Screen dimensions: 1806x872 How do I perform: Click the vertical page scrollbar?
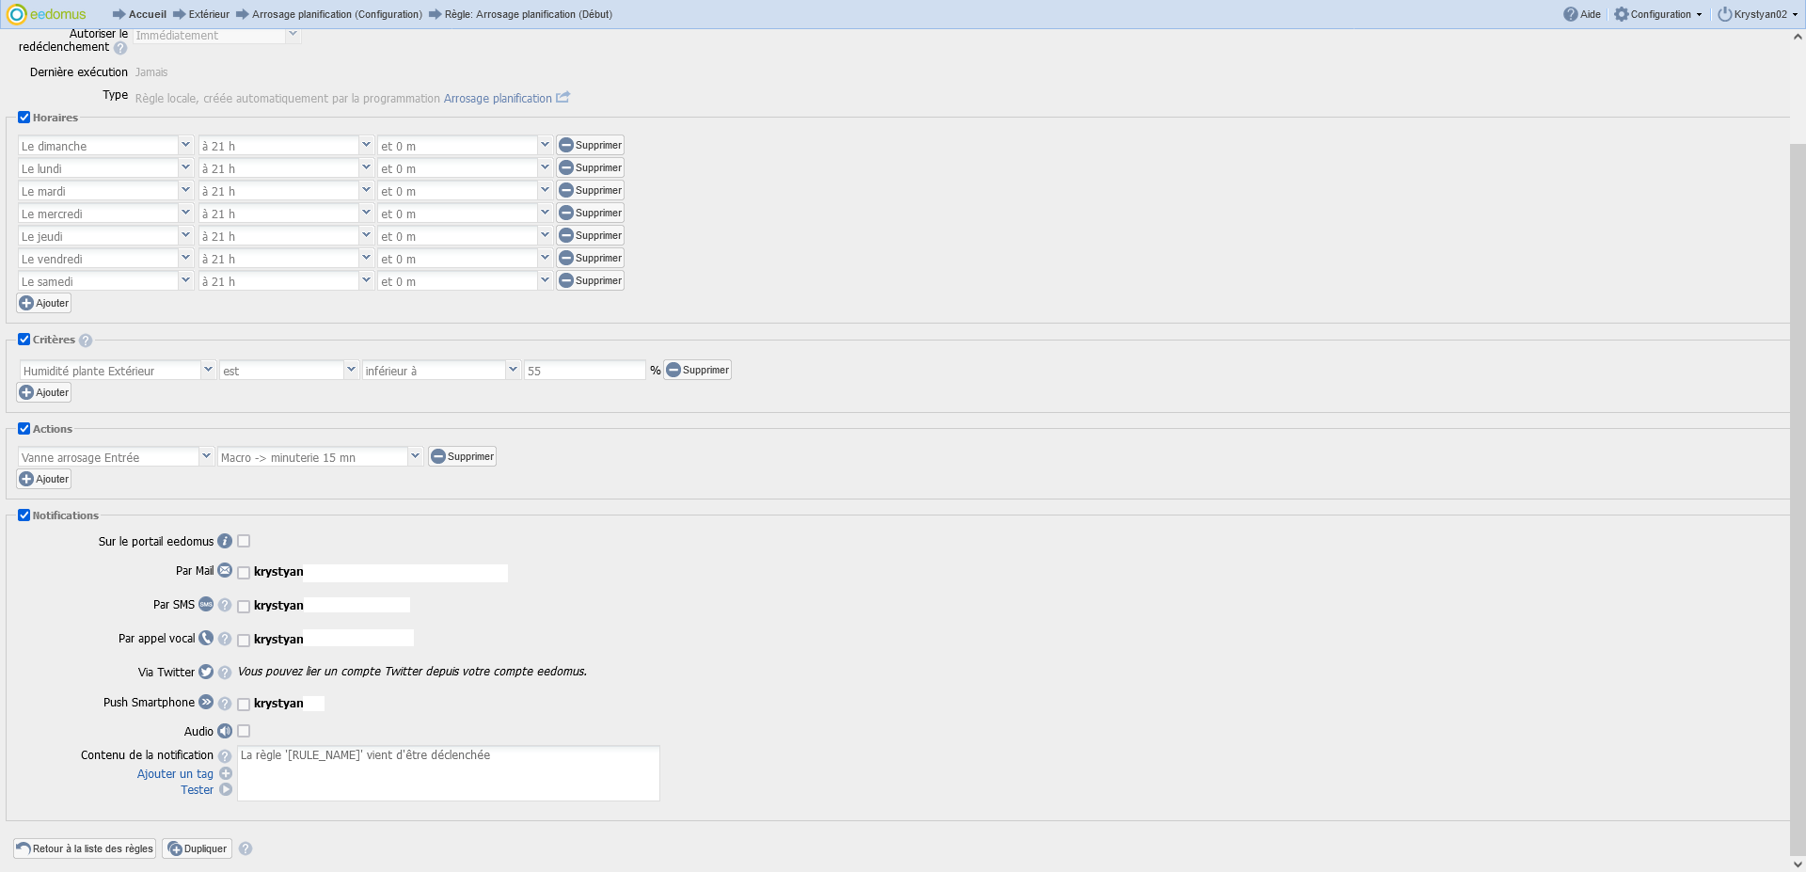(1798, 470)
